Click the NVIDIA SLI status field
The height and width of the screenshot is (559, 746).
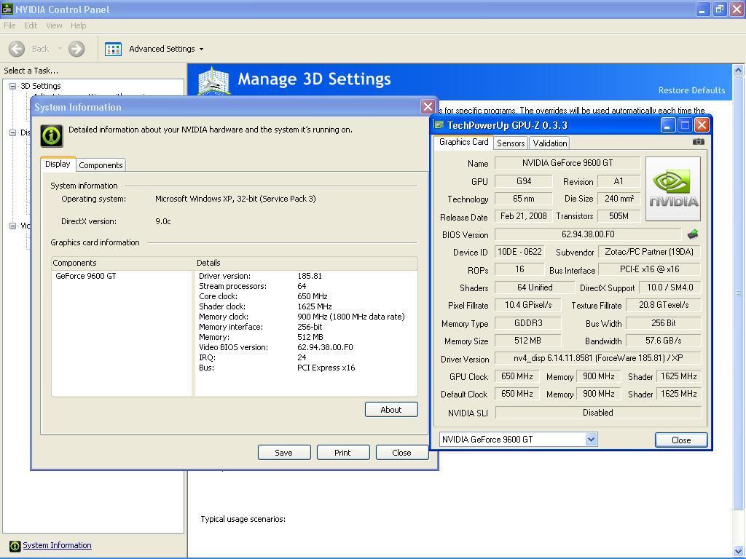tap(598, 413)
